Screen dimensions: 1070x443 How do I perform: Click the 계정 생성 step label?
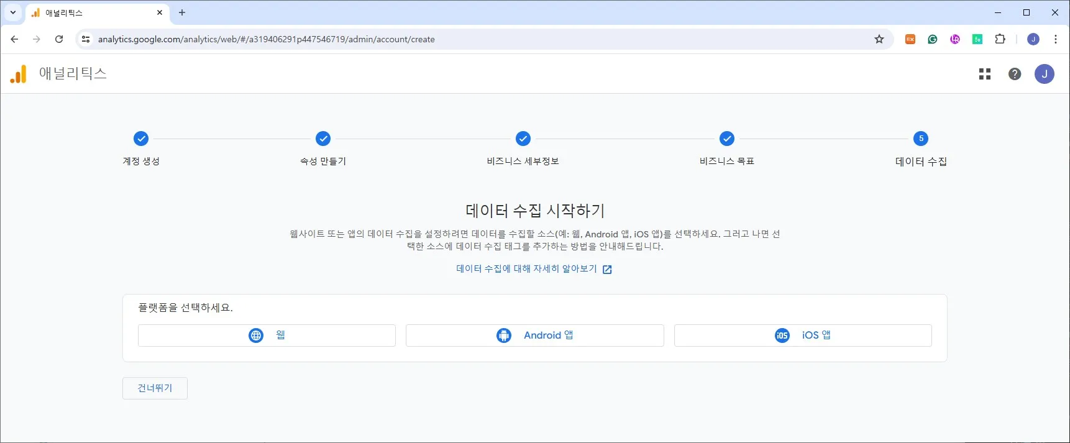tap(141, 161)
